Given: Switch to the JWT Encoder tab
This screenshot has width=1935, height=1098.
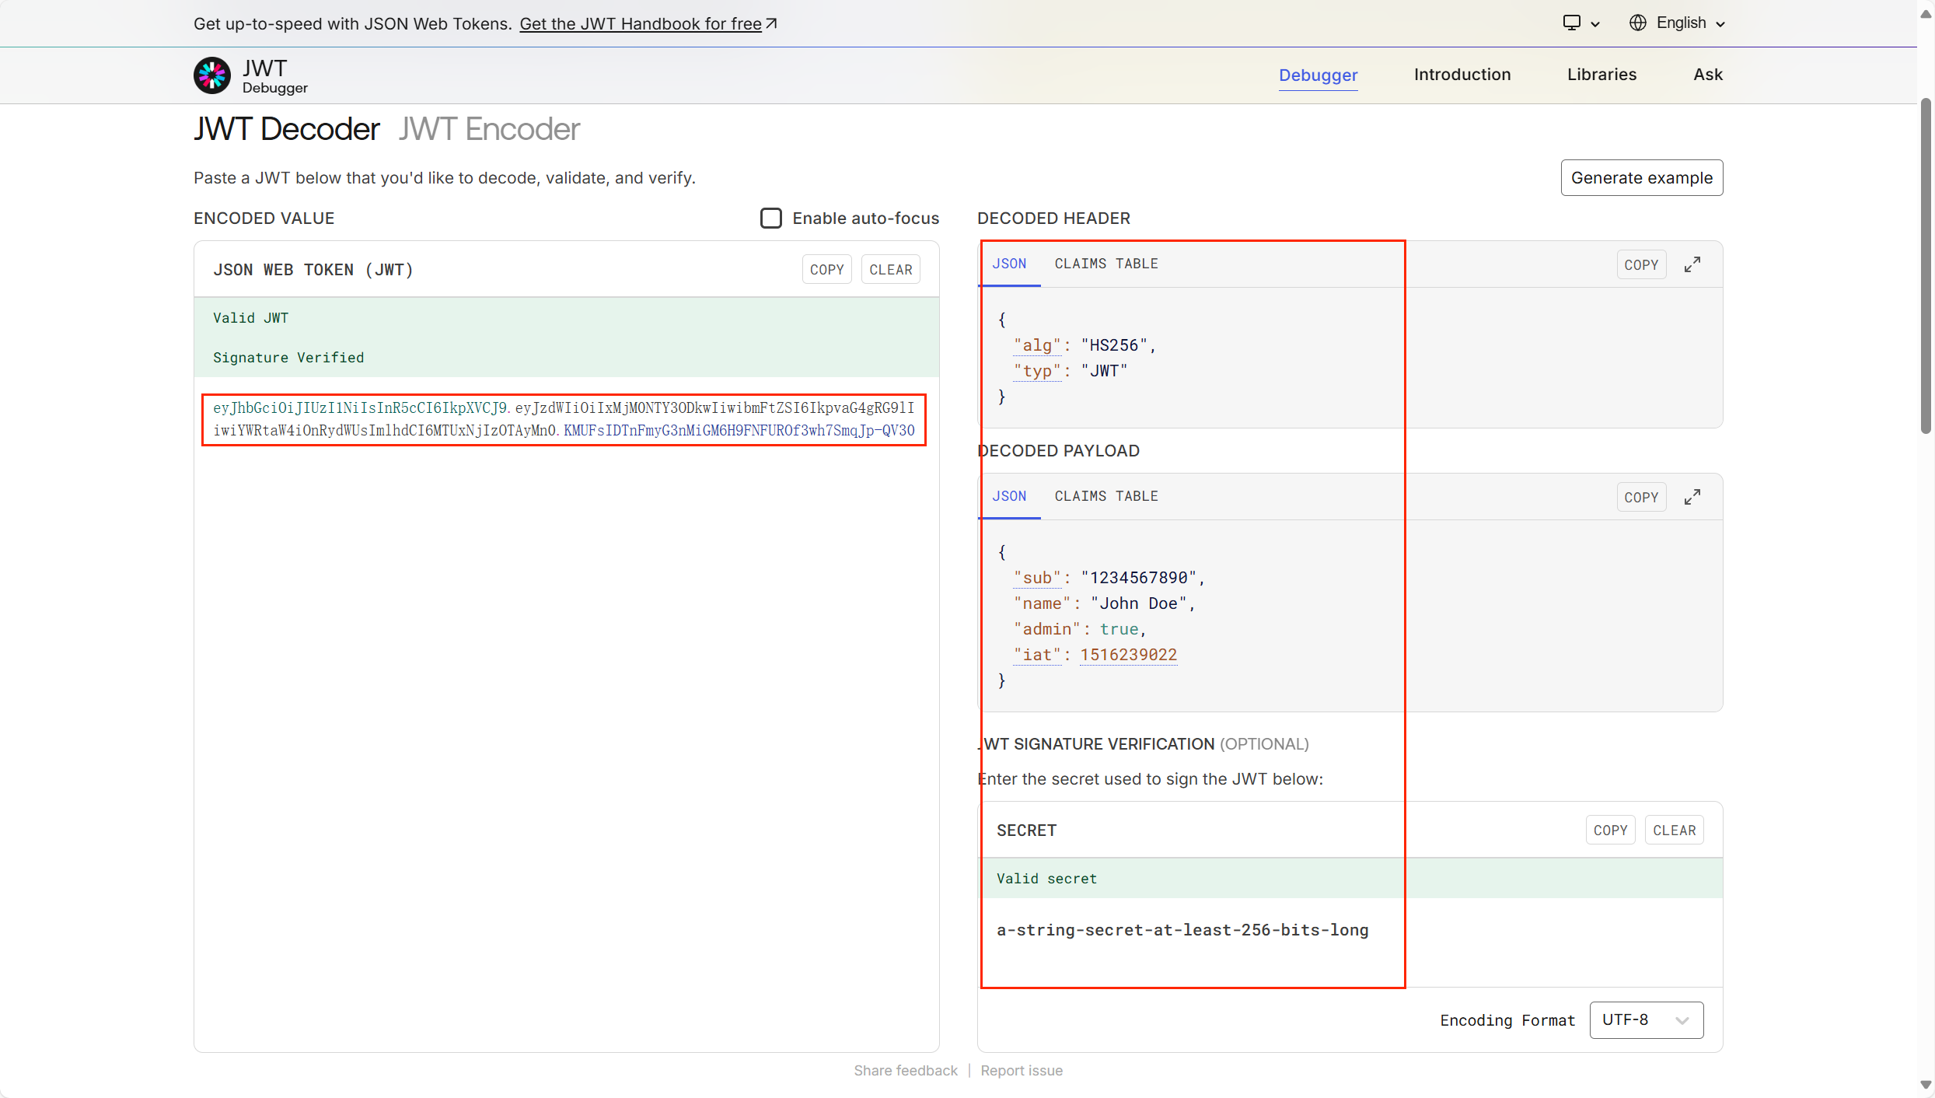Looking at the screenshot, I should coord(489,129).
